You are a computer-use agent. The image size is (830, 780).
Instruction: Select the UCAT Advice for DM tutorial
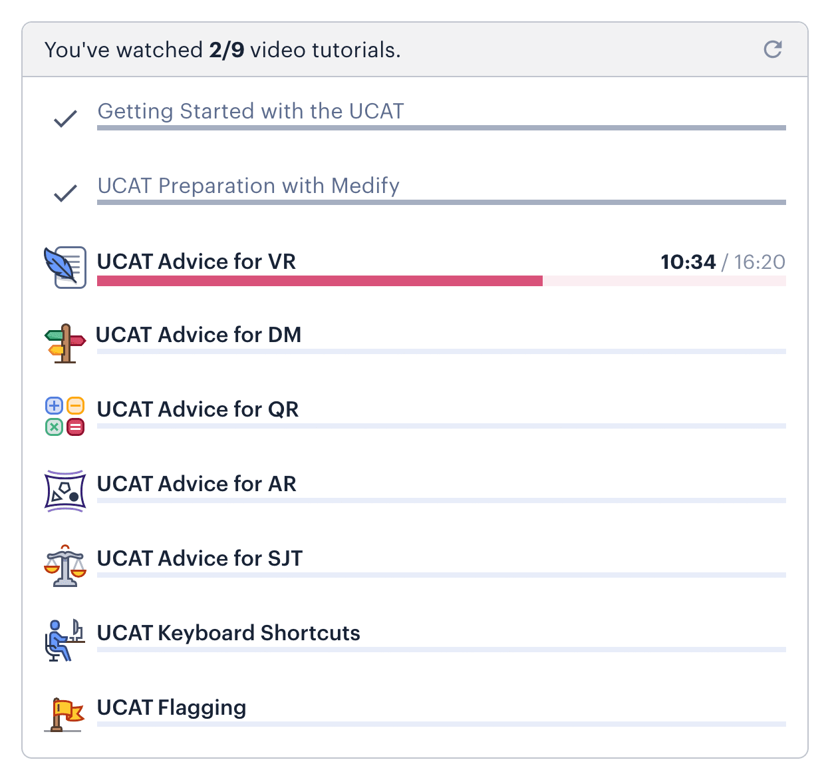coord(199,335)
